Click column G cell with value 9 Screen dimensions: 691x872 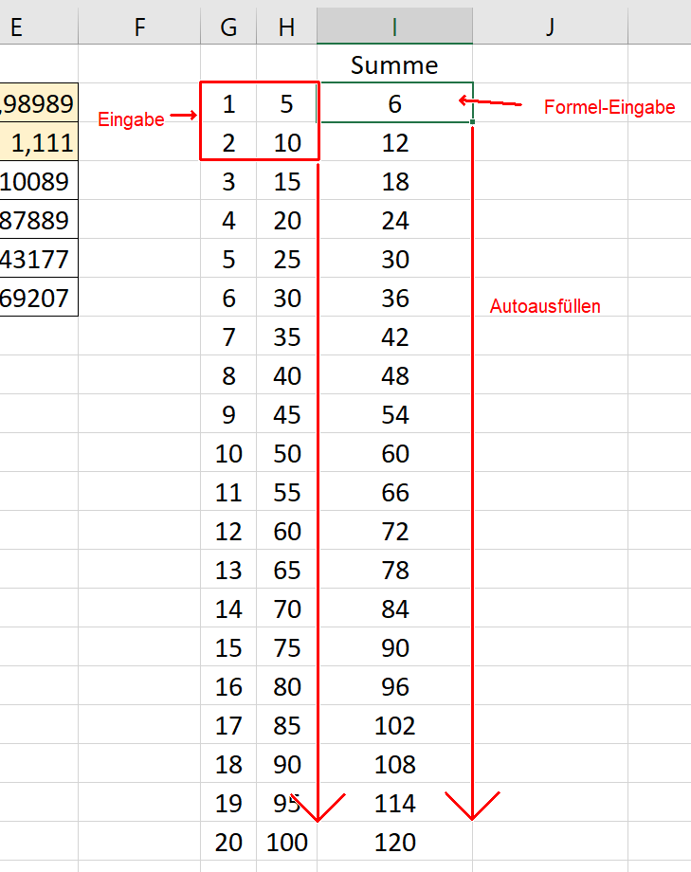[x=228, y=415]
